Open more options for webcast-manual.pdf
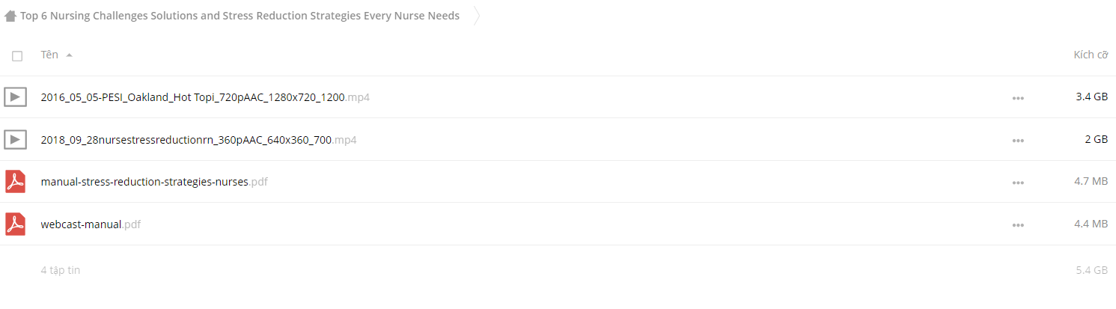This screenshot has width=1116, height=309. point(1017,224)
